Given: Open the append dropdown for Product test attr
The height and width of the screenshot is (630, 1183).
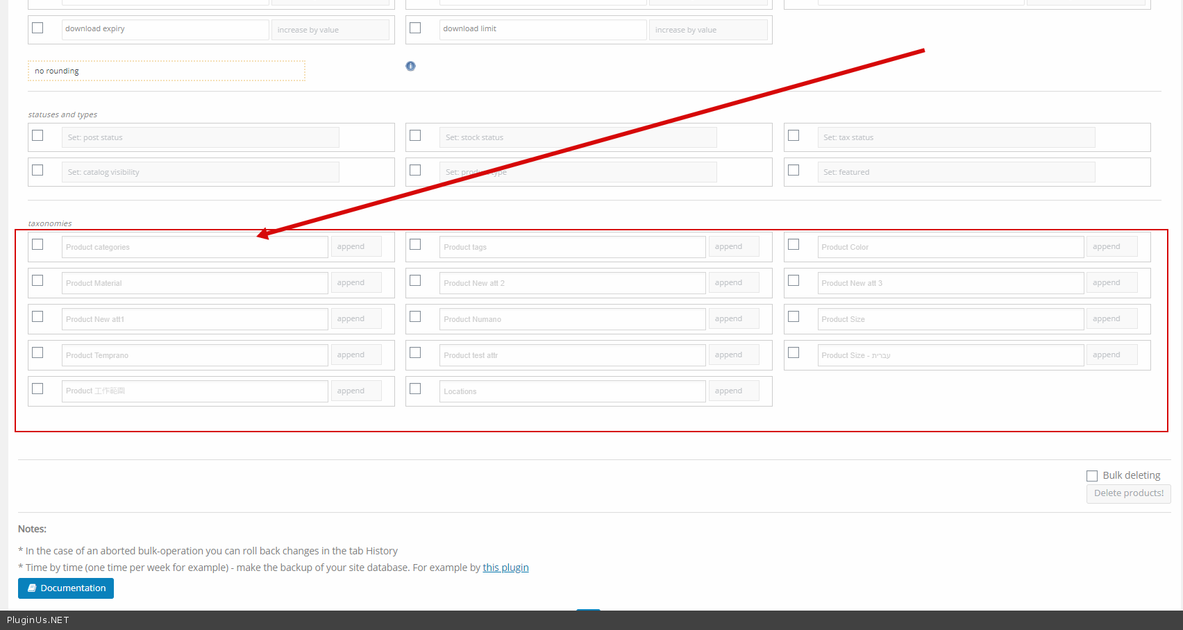Looking at the screenshot, I should 734,355.
